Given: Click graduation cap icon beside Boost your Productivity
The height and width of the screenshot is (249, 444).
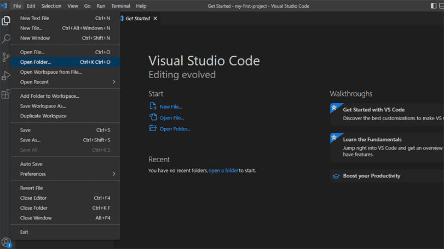Looking at the screenshot, I should (x=336, y=176).
